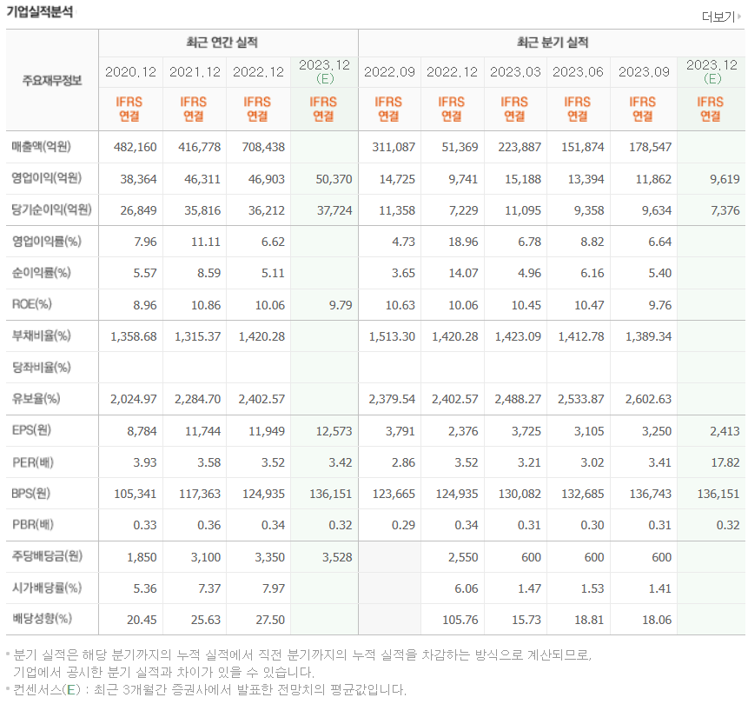Select the 최근 분기 실적 header
The height and width of the screenshot is (704, 748).
click(x=553, y=43)
